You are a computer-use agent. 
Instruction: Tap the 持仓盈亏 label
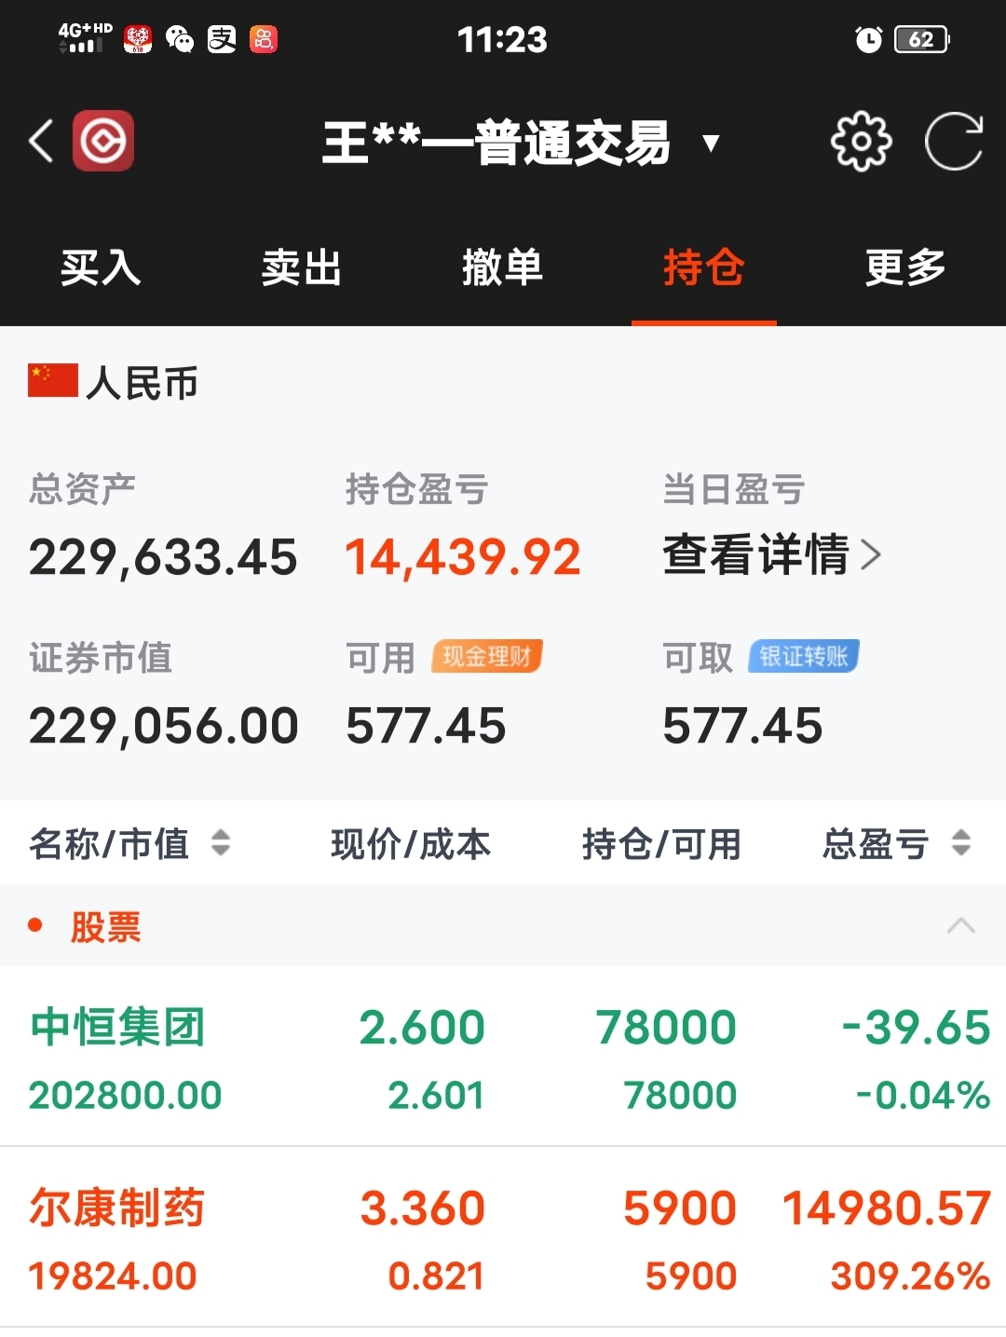click(417, 488)
